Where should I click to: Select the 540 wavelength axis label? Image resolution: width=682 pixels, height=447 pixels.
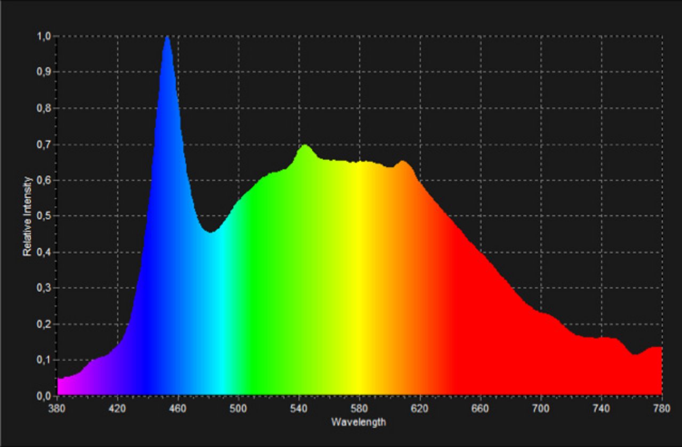coord(299,408)
